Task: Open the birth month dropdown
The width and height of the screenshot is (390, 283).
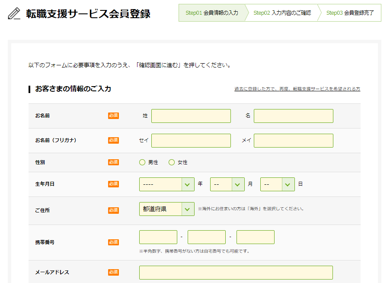Action: tap(227, 184)
